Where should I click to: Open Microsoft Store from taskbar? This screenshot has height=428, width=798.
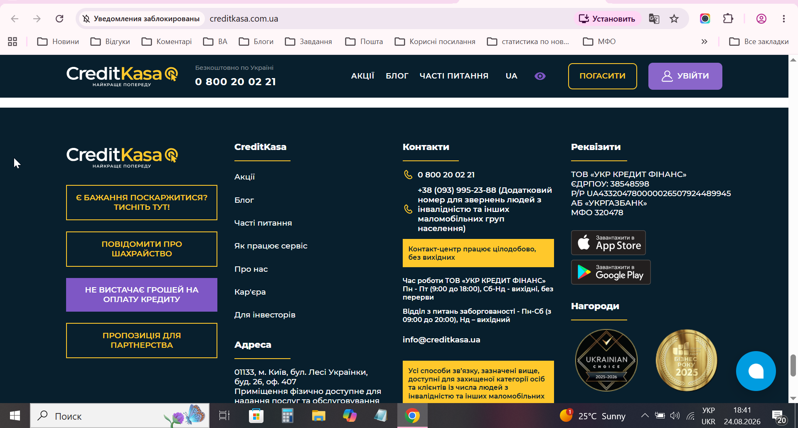click(256, 416)
